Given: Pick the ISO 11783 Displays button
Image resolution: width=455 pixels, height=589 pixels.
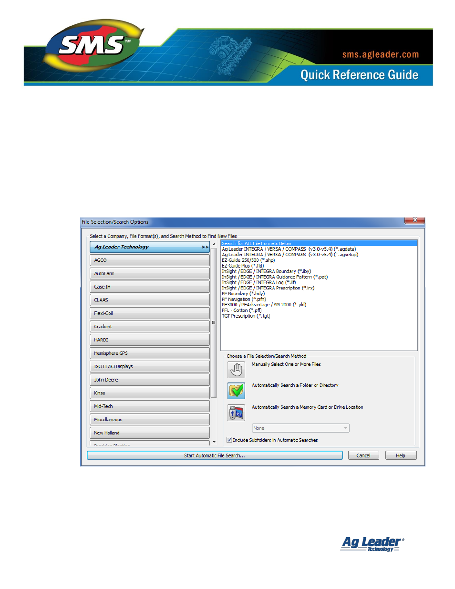Looking at the screenshot, I should (x=150, y=367).
